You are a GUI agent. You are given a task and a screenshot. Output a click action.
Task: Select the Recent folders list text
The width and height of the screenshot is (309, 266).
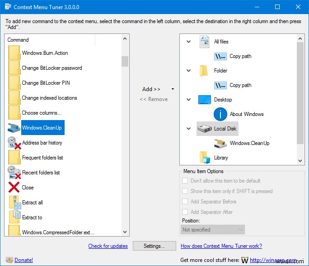click(41, 173)
